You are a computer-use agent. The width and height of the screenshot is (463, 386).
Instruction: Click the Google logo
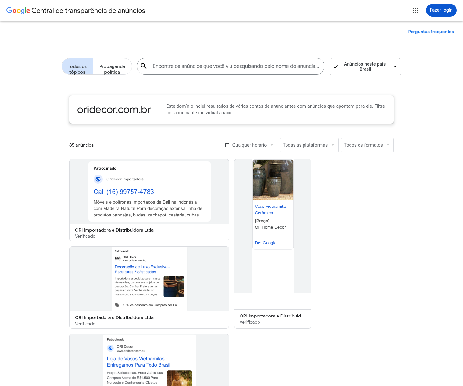click(18, 11)
